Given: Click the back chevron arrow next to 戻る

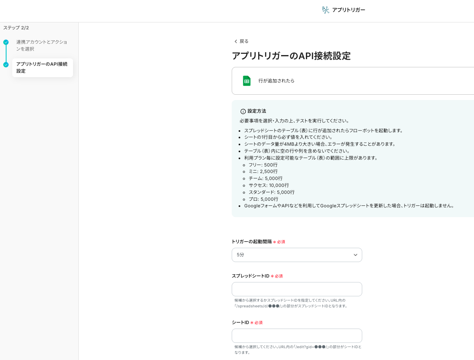Looking at the screenshot, I should tap(235, 41).
